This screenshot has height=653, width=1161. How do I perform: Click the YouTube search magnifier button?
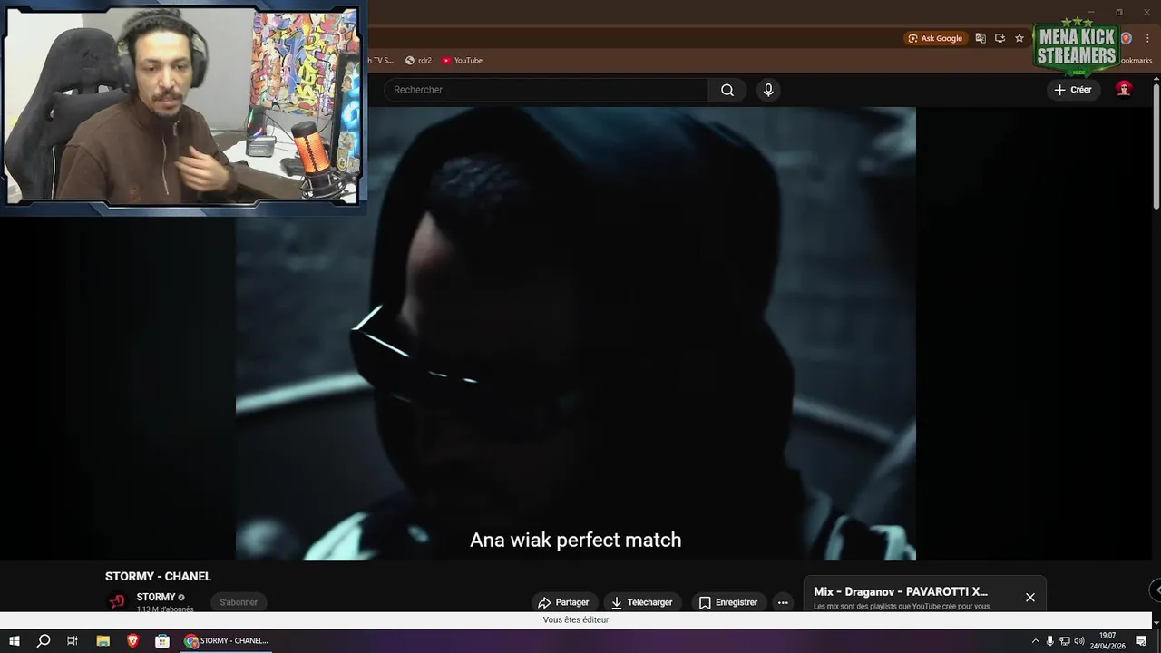[727, 90]
